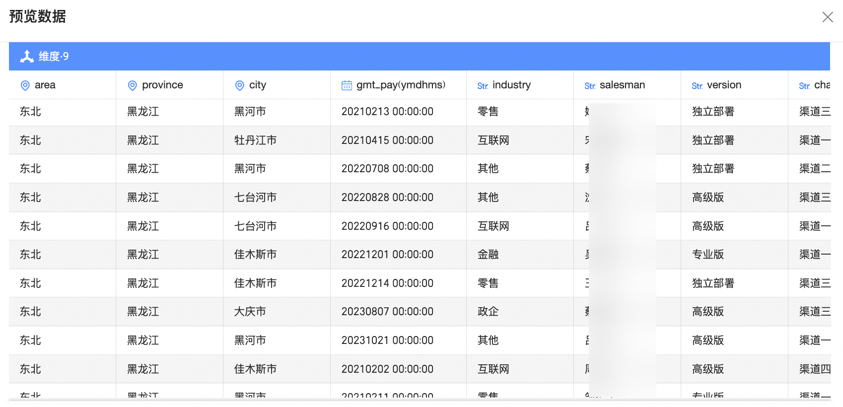Screen dimensions: 843x407
Task: Click cell 20220708 00:00:00
Action: point(387,169)
